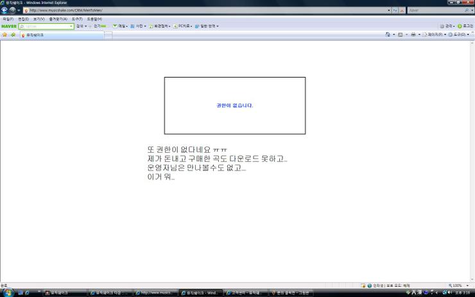The width and height of the screenshot is (475, 297).
Task: Expand the zoom level 100% dropdown
Action: pos(467,285)
